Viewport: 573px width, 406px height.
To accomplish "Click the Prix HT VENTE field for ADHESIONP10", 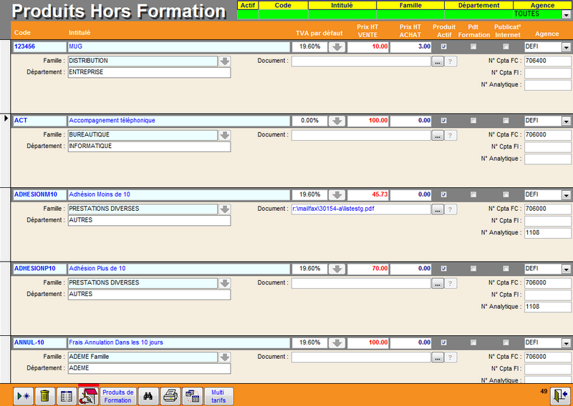I will point(368,268).
